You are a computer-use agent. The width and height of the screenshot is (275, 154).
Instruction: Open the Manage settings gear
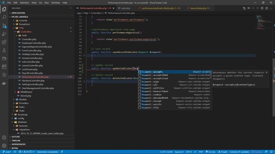tap(4, 145)
